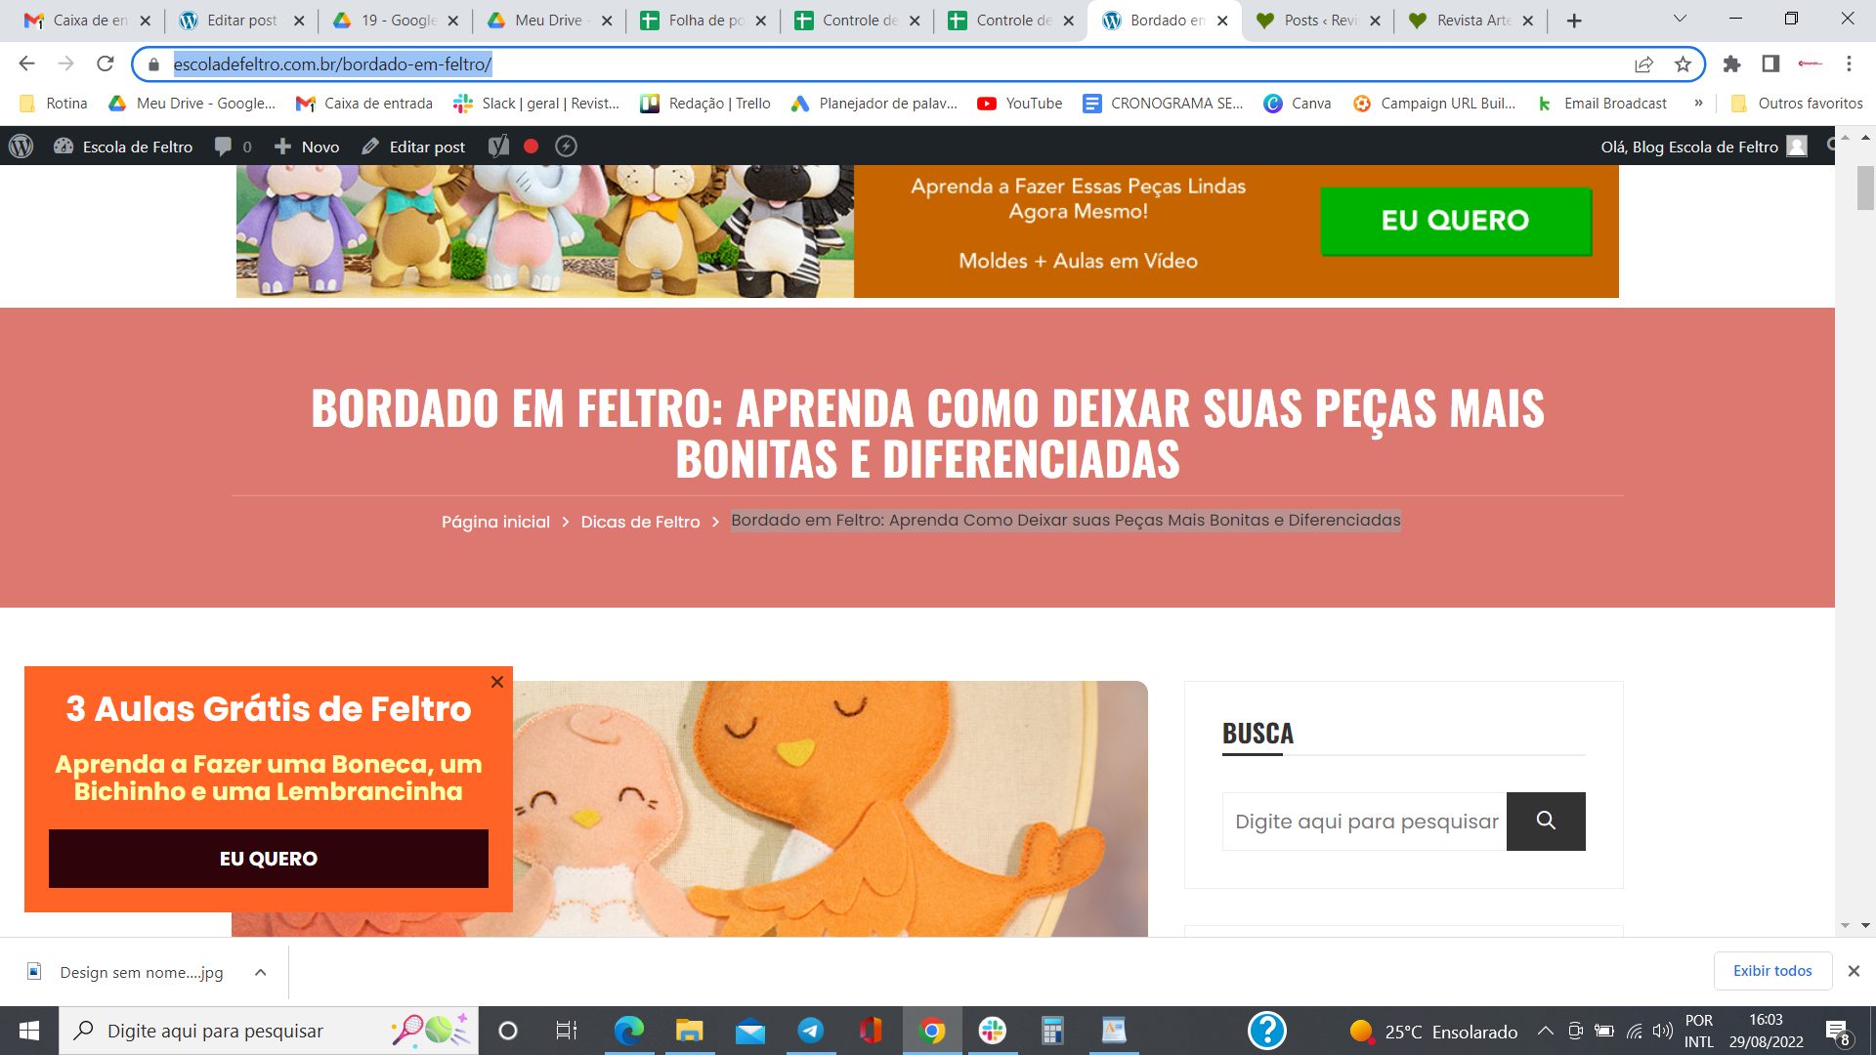This screenshot has height=1055, width=1876.
Task: Open Slack from taskbar
Action: (x=992, y=1032)
